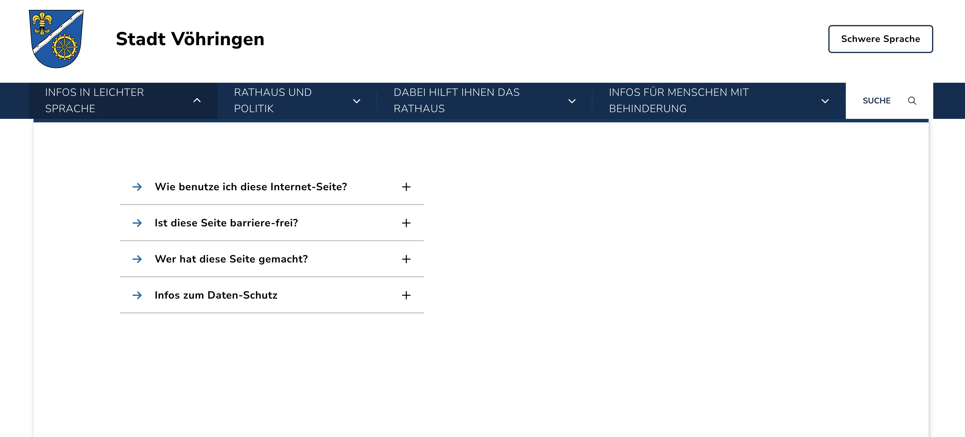Viewport: 965px width, 437px height.
Task: Click arrow icon beside "Ist diese Seite barriere-frei?"
Action: (137, 223)
